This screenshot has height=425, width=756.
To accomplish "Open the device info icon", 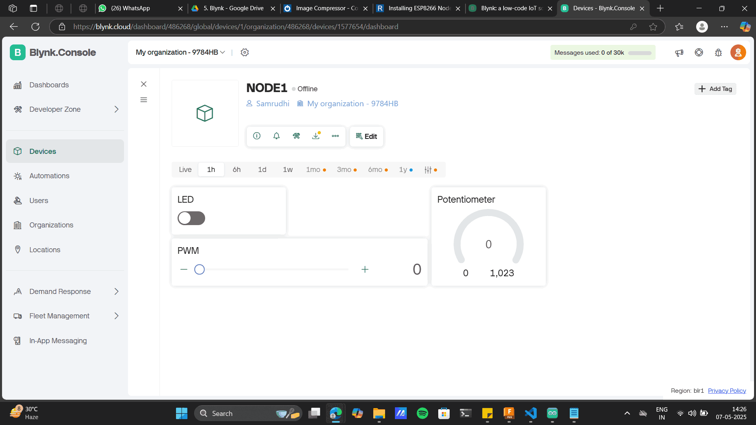I will coord(257,136).
